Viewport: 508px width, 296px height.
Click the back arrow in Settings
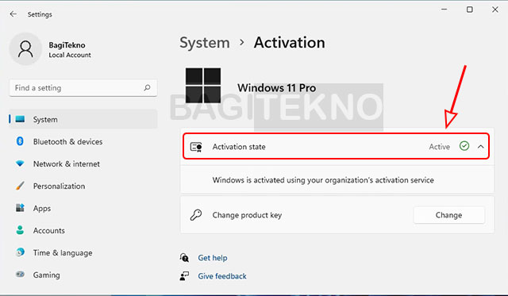[13, 14]
